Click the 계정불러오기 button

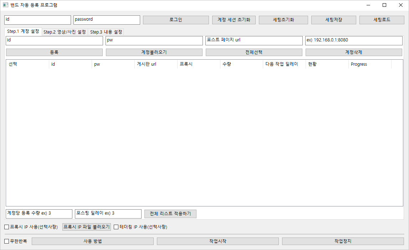[x=154, y=52]
